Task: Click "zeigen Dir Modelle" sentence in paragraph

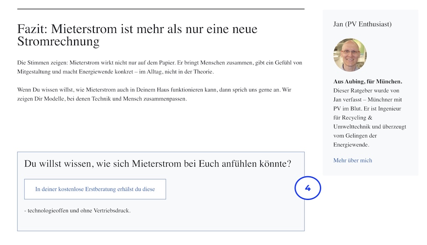Action: pyautogui.click(x=102, y=99)
